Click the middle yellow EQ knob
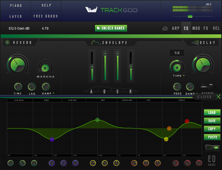The image size is (222, 170). 105,163
